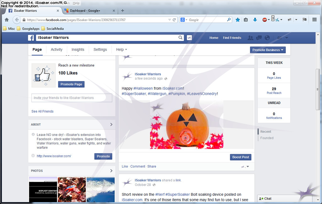Open the See All Friends link
This screenshot has height=204, width=322.
[x=42, y=111]
